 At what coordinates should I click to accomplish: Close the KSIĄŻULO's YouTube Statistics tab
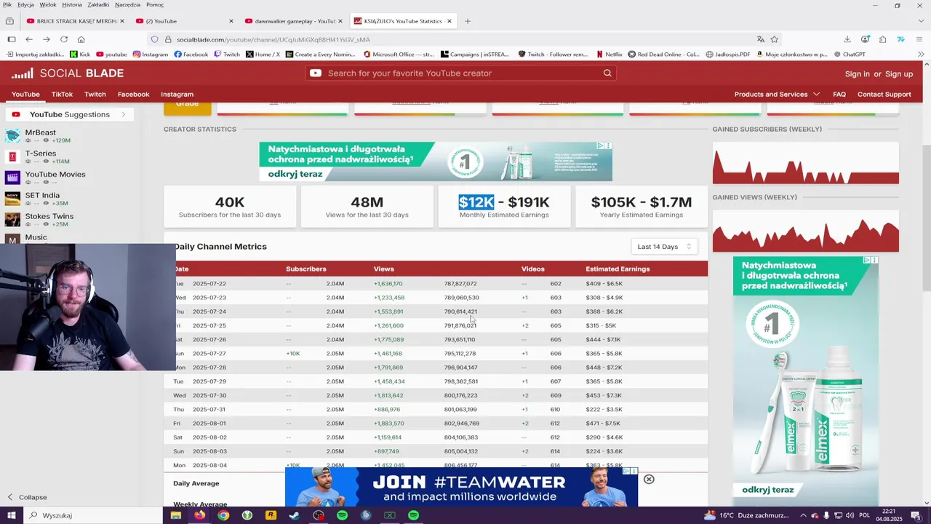pos(449,21)
